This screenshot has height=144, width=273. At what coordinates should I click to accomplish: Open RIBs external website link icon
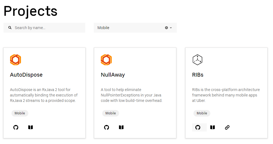point(227,127)
